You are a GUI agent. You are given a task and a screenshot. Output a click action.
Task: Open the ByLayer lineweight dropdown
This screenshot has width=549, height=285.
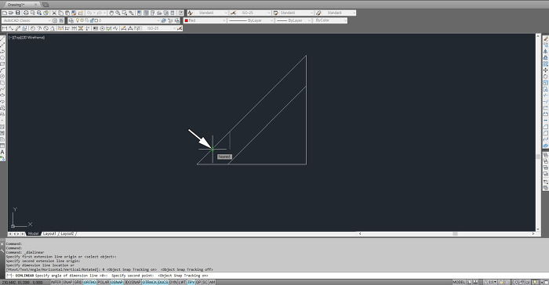pyautogui.click(x=293, y=20)
